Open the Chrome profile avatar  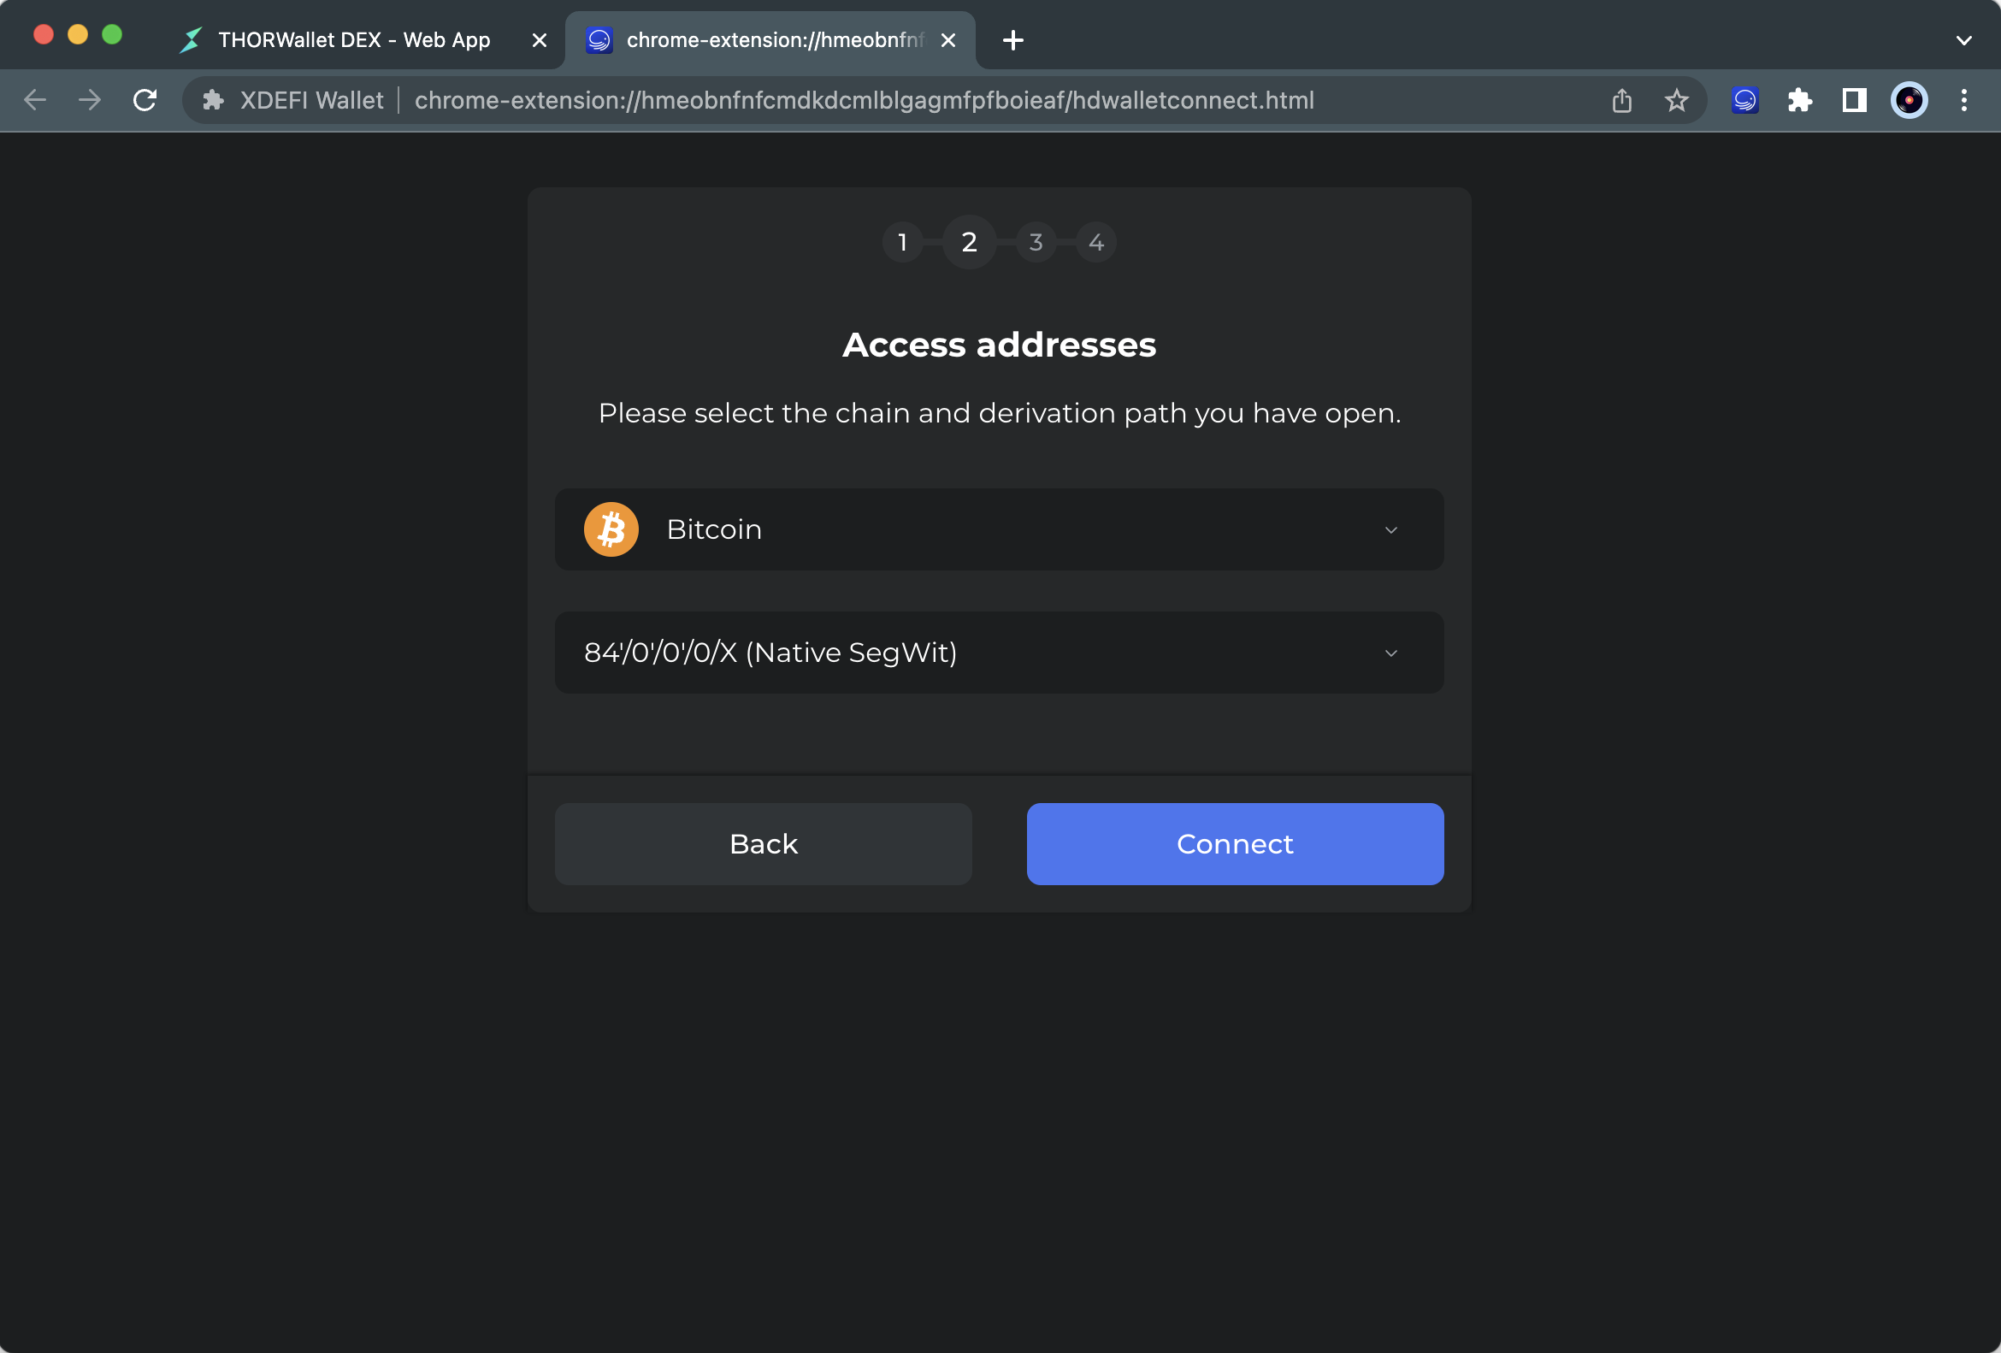pyautogui.click(x=1908, y=101)
